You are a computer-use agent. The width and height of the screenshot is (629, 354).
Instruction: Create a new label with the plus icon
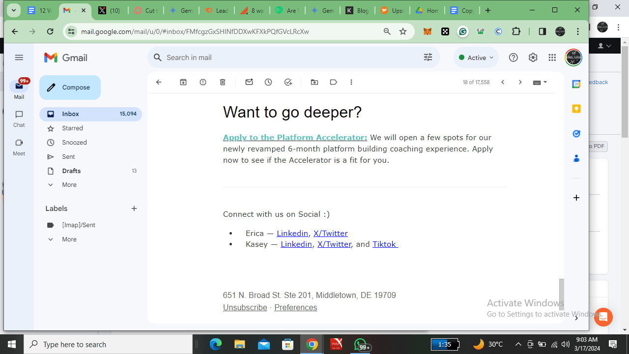134,208
